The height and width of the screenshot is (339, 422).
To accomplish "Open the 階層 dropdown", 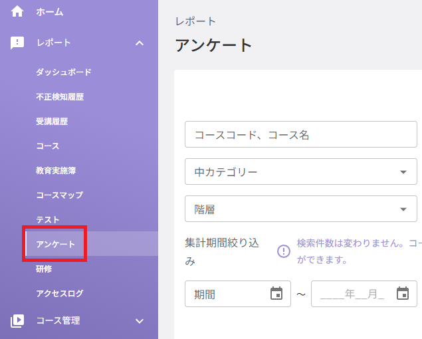I will pos(301,209).
